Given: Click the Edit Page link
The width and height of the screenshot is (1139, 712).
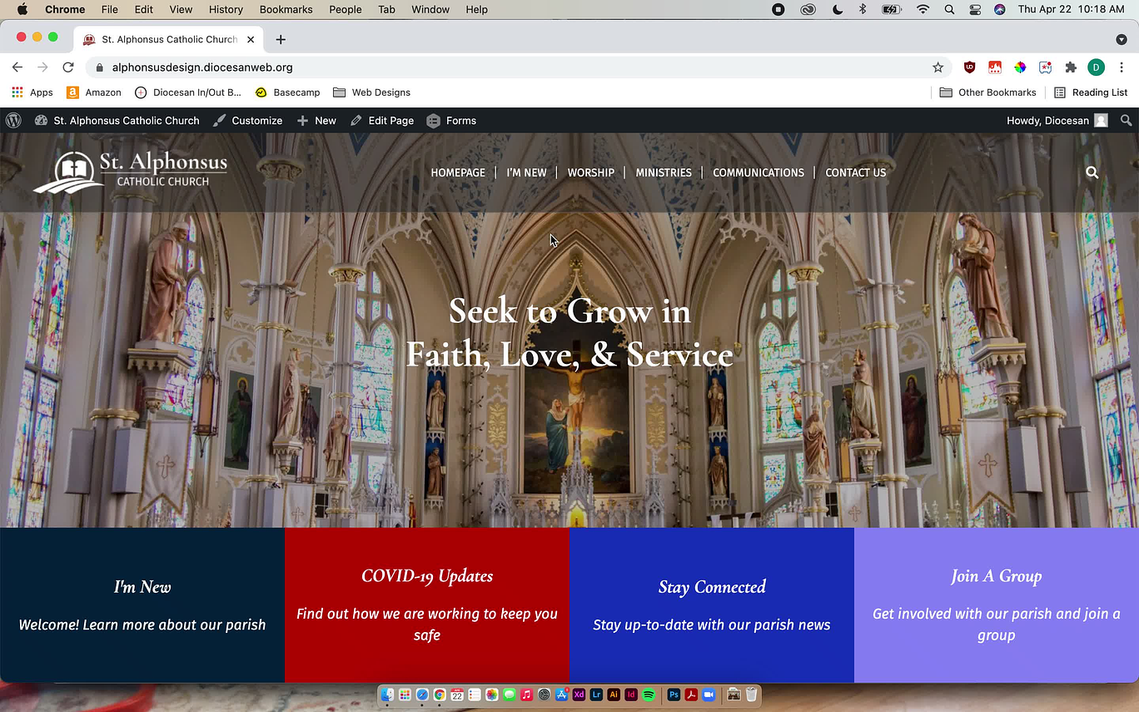Looking at the screenshot, I should (x=382, y=121).
